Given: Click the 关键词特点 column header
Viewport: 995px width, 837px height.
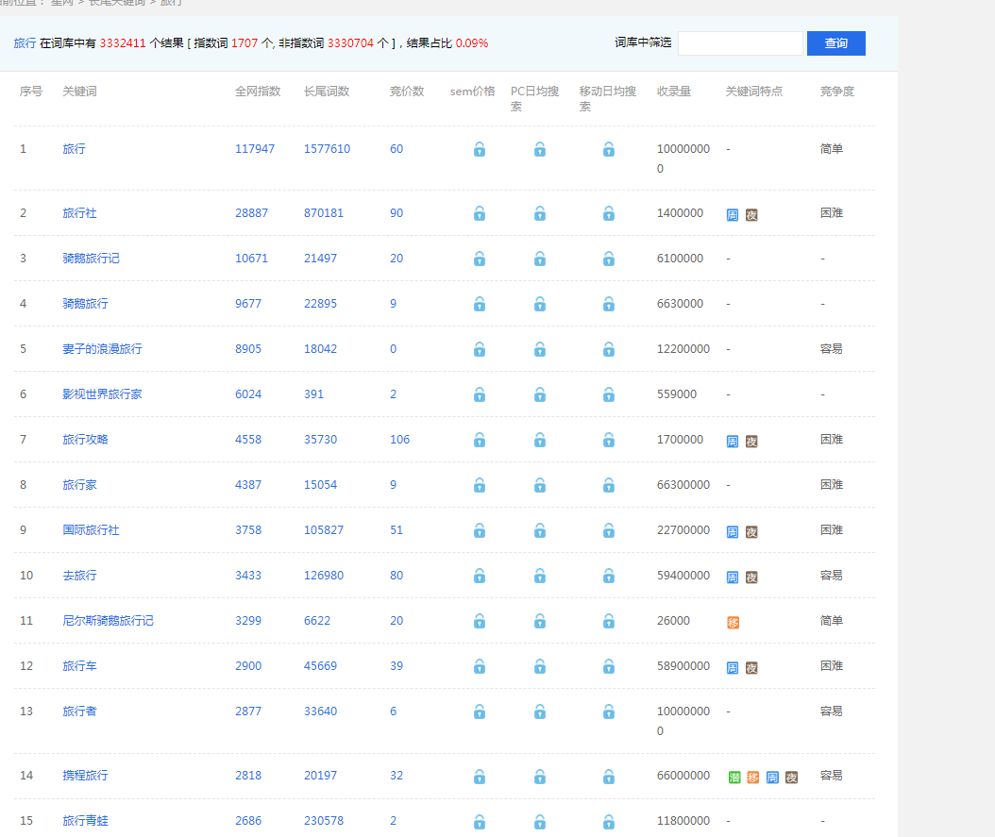Looking at the screenshot, I should coord(754,92).
